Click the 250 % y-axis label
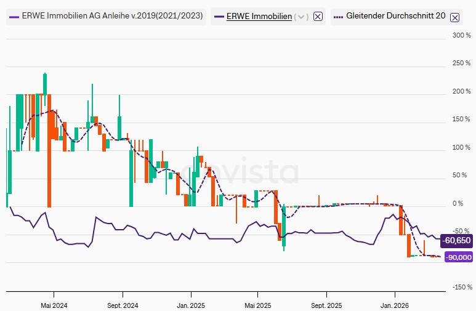The image size is (476, 311). [461, 63]
